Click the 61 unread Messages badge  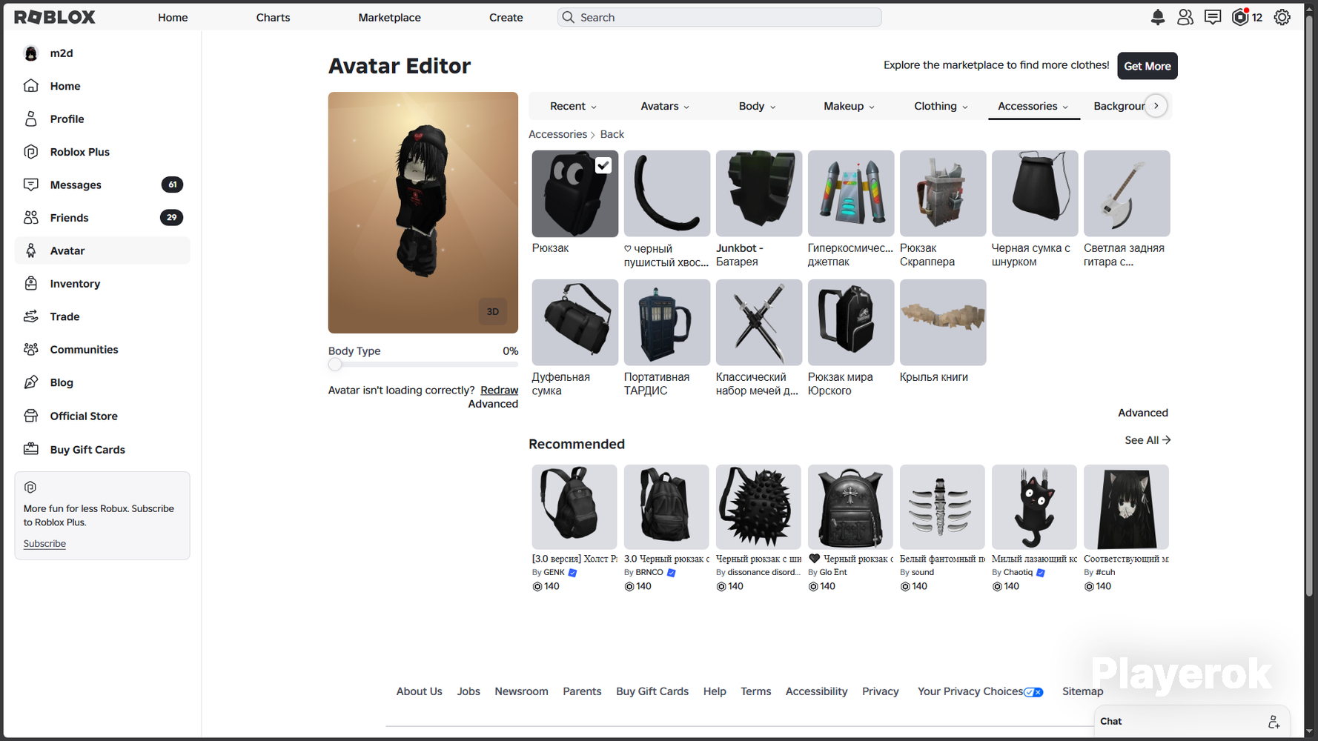[x=172, y=185]
